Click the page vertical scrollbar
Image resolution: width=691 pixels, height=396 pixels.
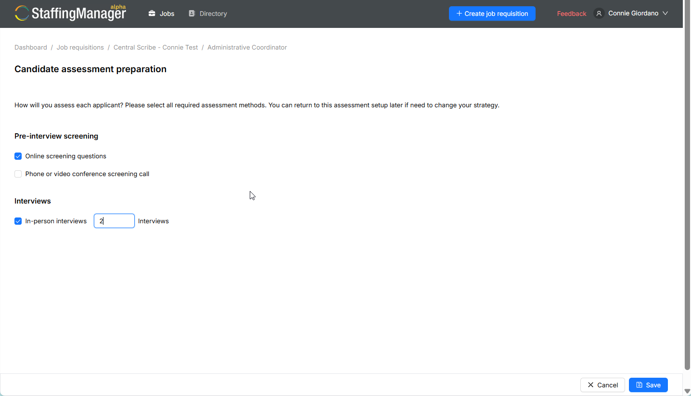[x=687, y=185]
